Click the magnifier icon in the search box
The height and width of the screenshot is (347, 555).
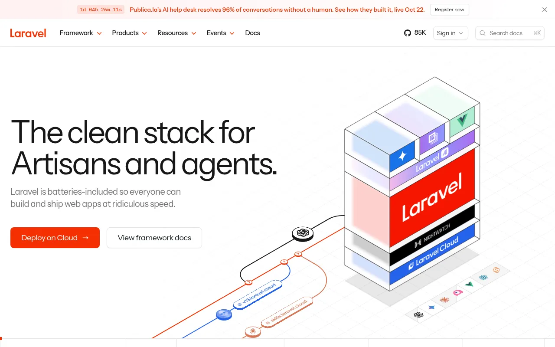coord(483,33)
